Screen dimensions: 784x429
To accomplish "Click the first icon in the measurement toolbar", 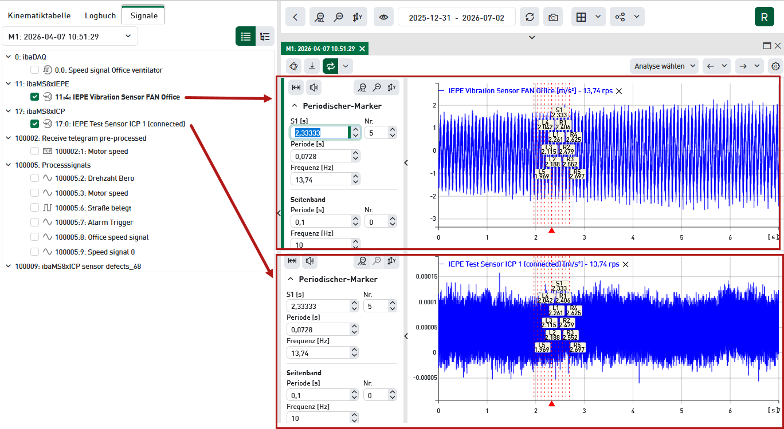I will pos(294,66).
